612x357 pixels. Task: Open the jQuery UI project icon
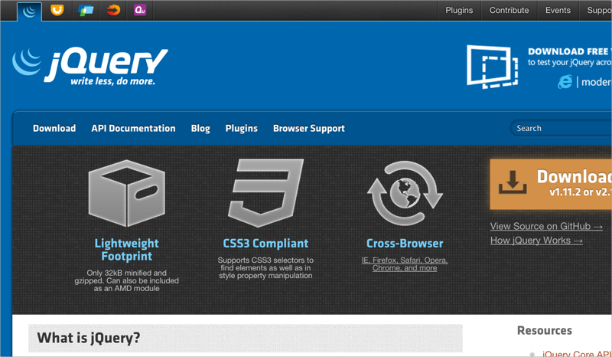pos(57,11)
